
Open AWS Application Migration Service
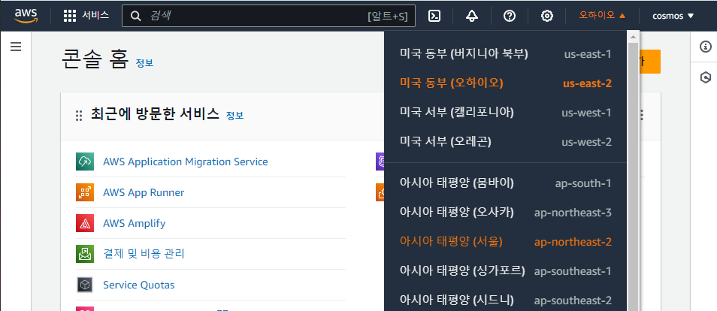(x=185, y=162)
